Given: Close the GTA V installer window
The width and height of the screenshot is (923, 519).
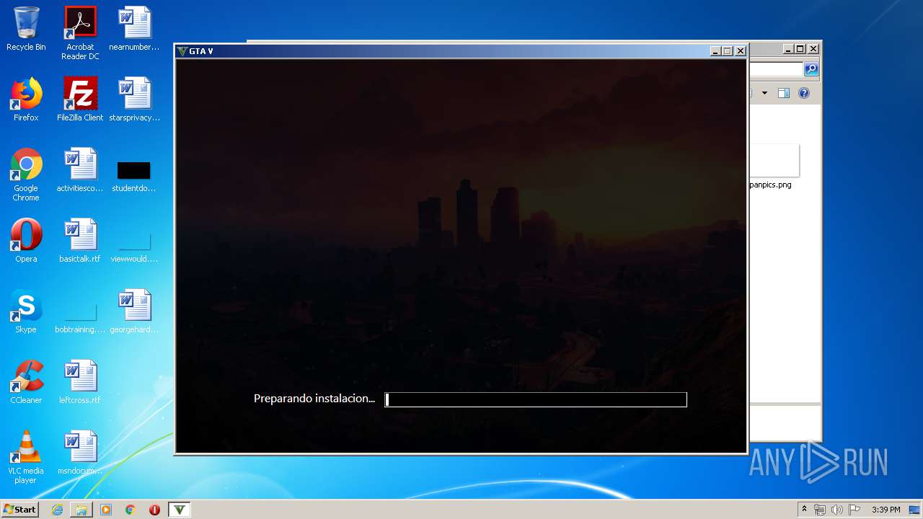Looking at the screenshot, I should 740,51.
